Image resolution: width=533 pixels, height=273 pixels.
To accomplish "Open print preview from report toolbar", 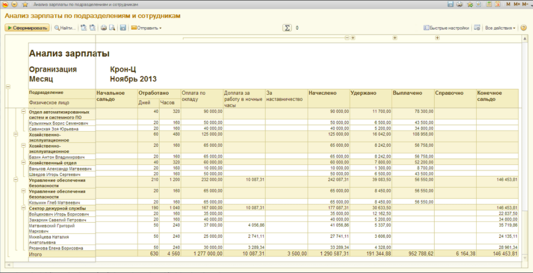I will pyautogui.click(x=112, y=28).
